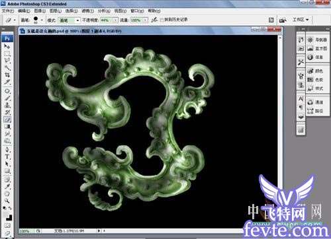Open the Tool Presets panel icon in dock

pyautogui.click(x=301, y=62)
